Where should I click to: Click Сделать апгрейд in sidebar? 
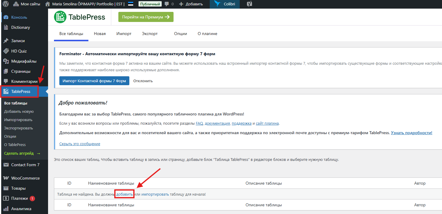coord(22,153)
